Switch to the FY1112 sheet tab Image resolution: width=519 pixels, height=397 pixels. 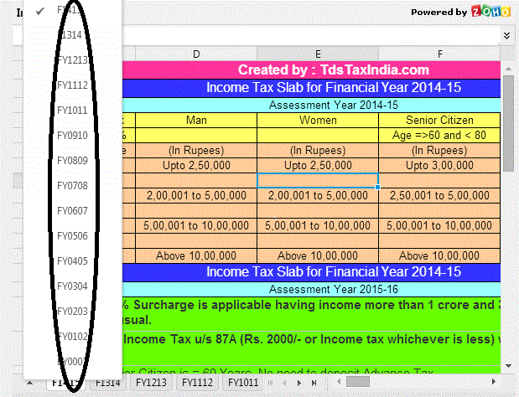point(197,383)
